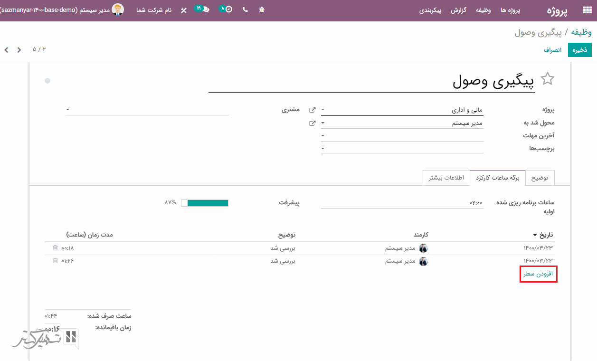This screenshot has height=361, width=597.
Task: Expand the آخرین مهلت deadline dropdown
Action: (323, 136)
